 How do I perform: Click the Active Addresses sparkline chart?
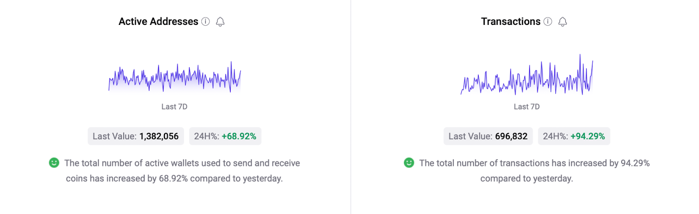click(175, 78)
